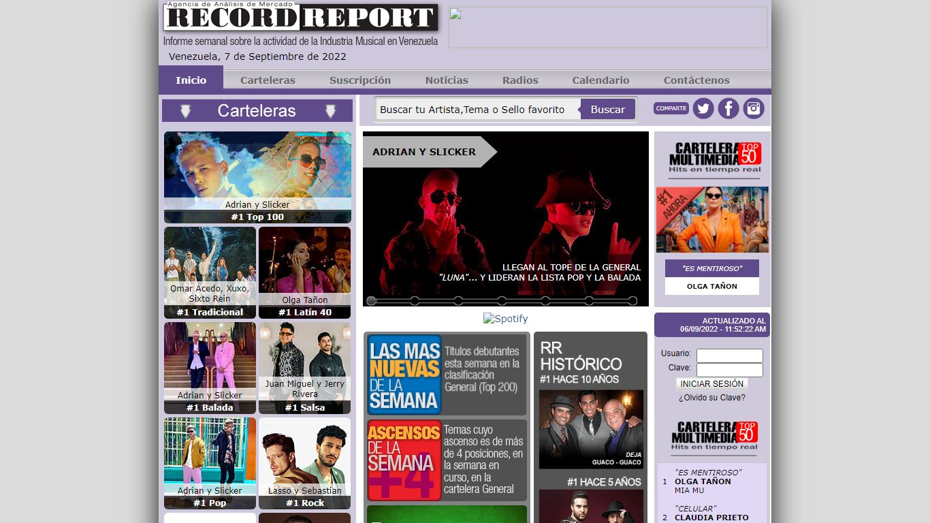Click Guaco #1 Hace 10 Años photo
The image size is (930, 523).
[x=591, y=429]
